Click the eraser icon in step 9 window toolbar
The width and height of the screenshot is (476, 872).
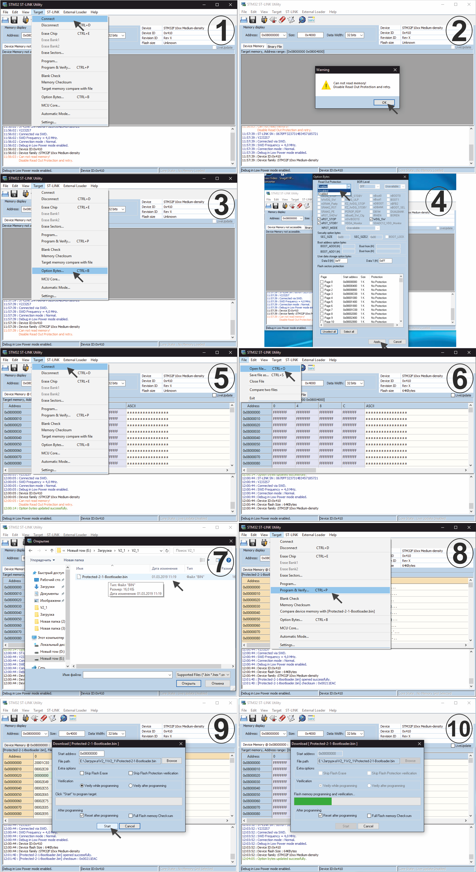pos(43,718)
